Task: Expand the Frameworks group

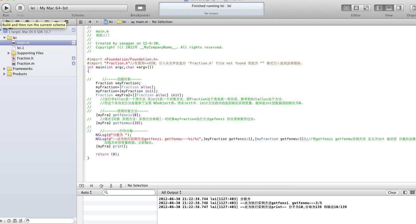Action: [4, 69]
